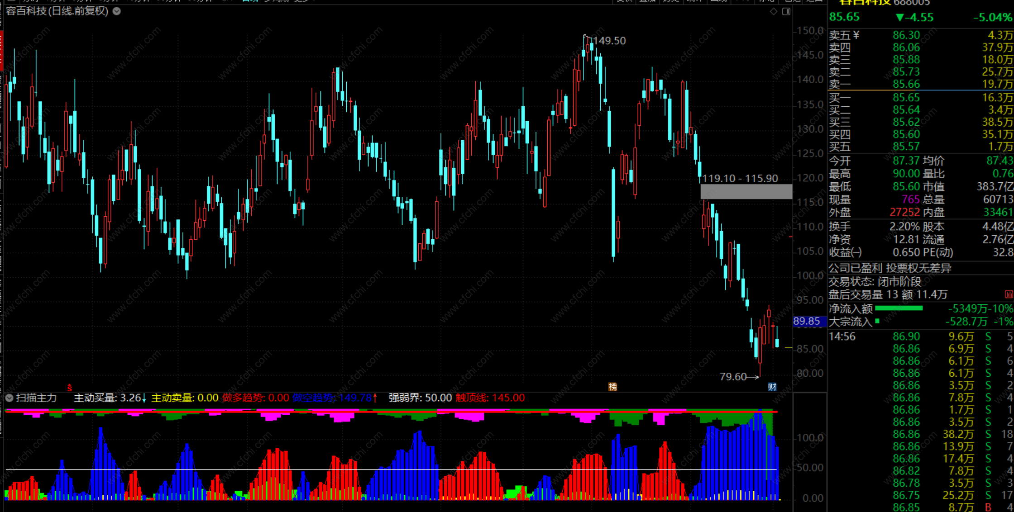1014x512 pixels.
Task: Expand the 扫描主力 indicator dropdown arrow
Action: click(9, 398)
